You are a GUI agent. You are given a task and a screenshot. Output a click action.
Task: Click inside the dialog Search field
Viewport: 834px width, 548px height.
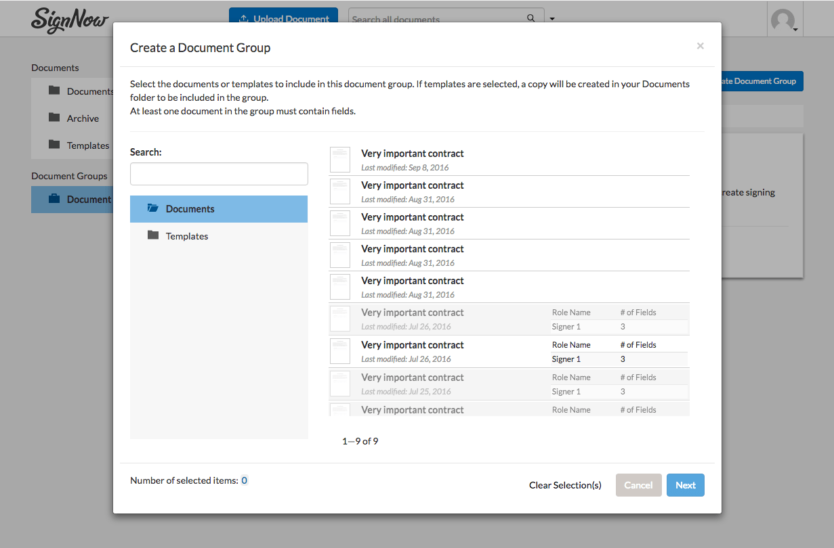tap(218, 174)
